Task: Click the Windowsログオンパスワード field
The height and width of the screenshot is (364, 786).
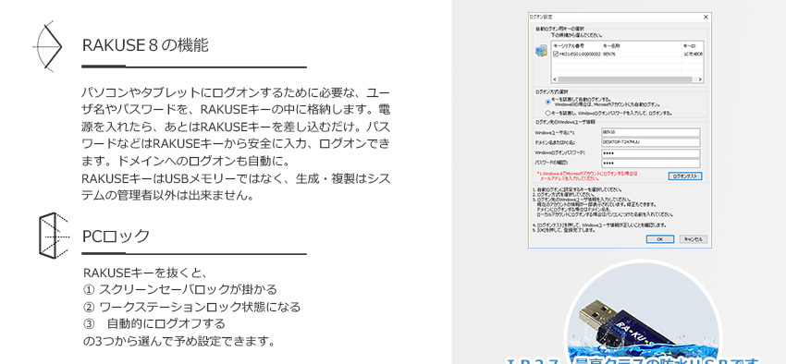Action: (x=651, y=153)
